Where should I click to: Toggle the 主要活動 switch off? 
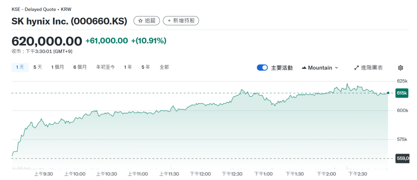[262, 68]
